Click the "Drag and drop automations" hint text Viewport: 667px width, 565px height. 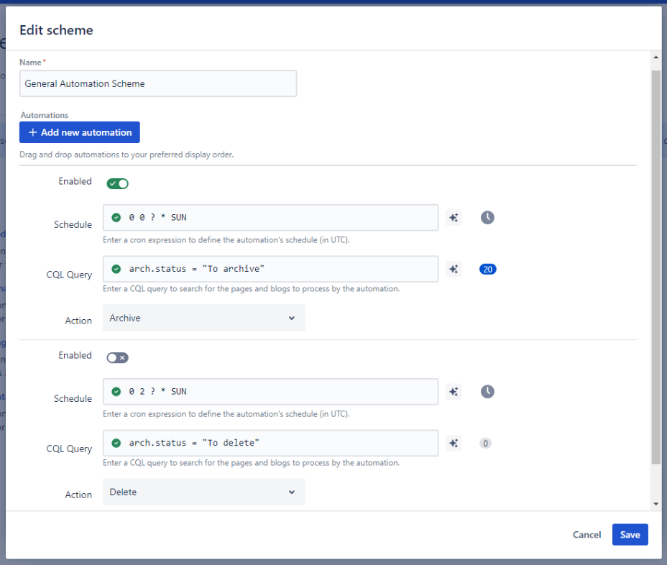tap(126, 155)
